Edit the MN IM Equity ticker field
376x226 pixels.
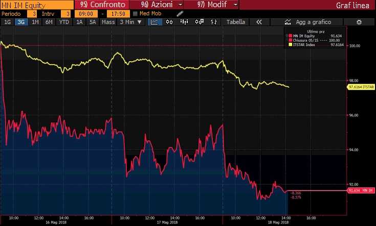[37, 5]
